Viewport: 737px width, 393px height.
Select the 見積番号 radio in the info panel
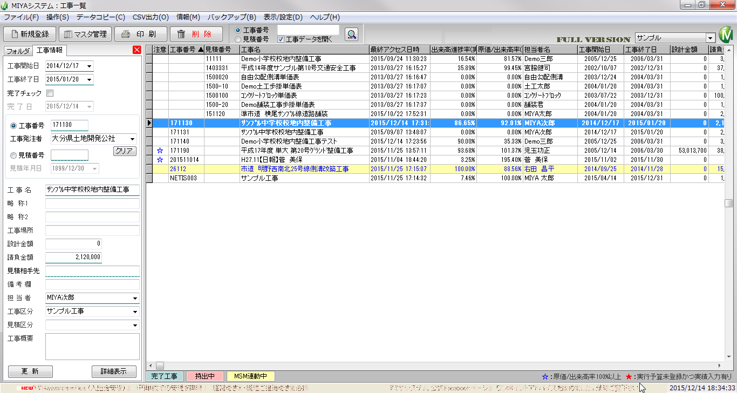coord(13,155)
